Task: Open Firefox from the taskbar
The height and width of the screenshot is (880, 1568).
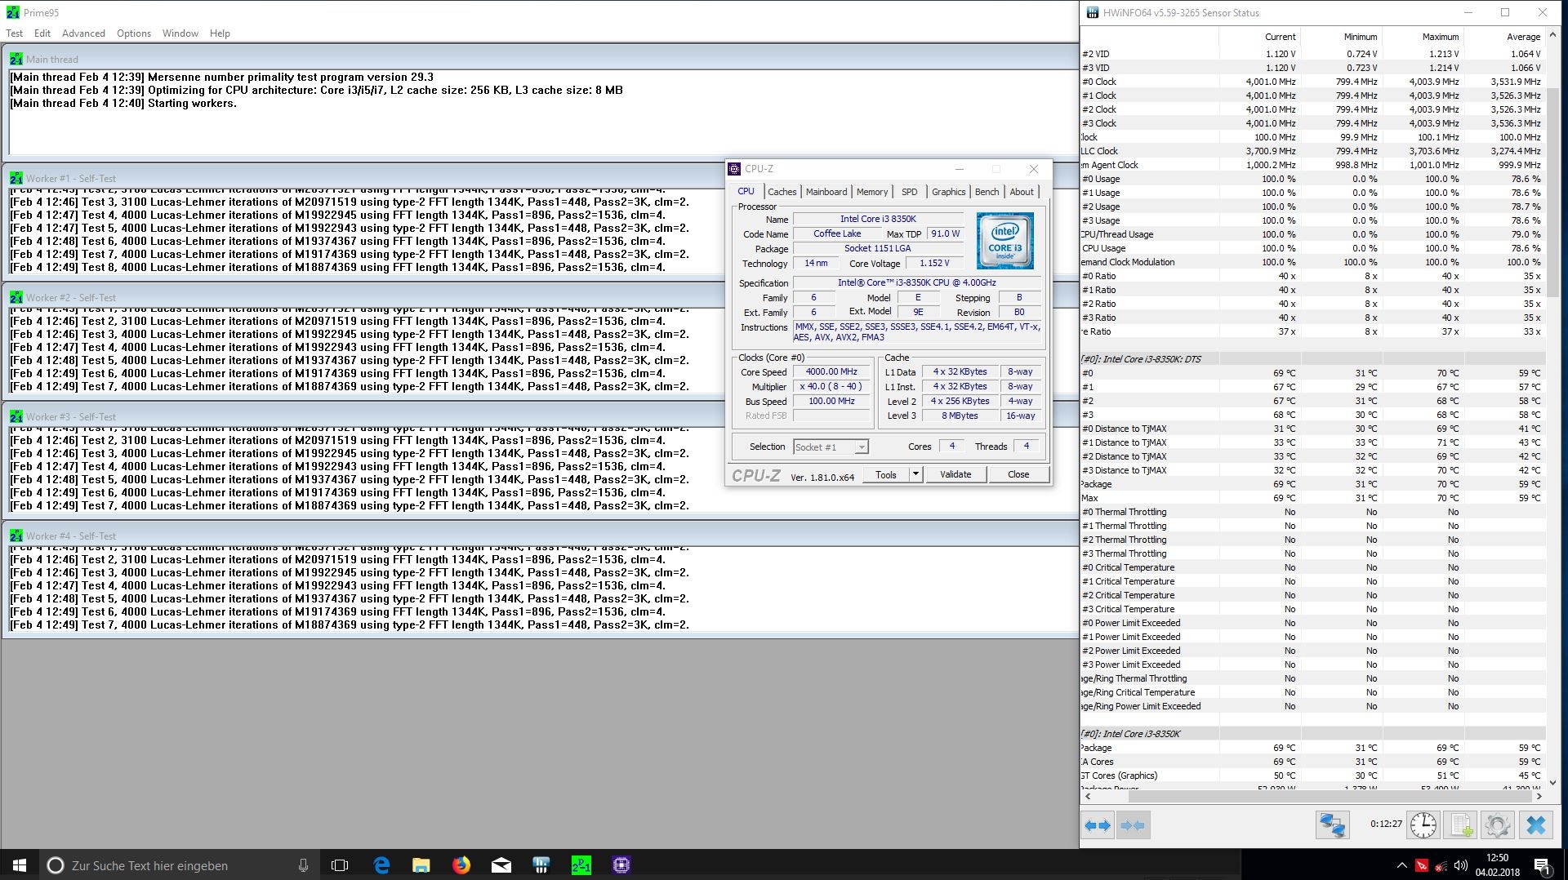Action: pyautogui.click(x=461, y=865)
